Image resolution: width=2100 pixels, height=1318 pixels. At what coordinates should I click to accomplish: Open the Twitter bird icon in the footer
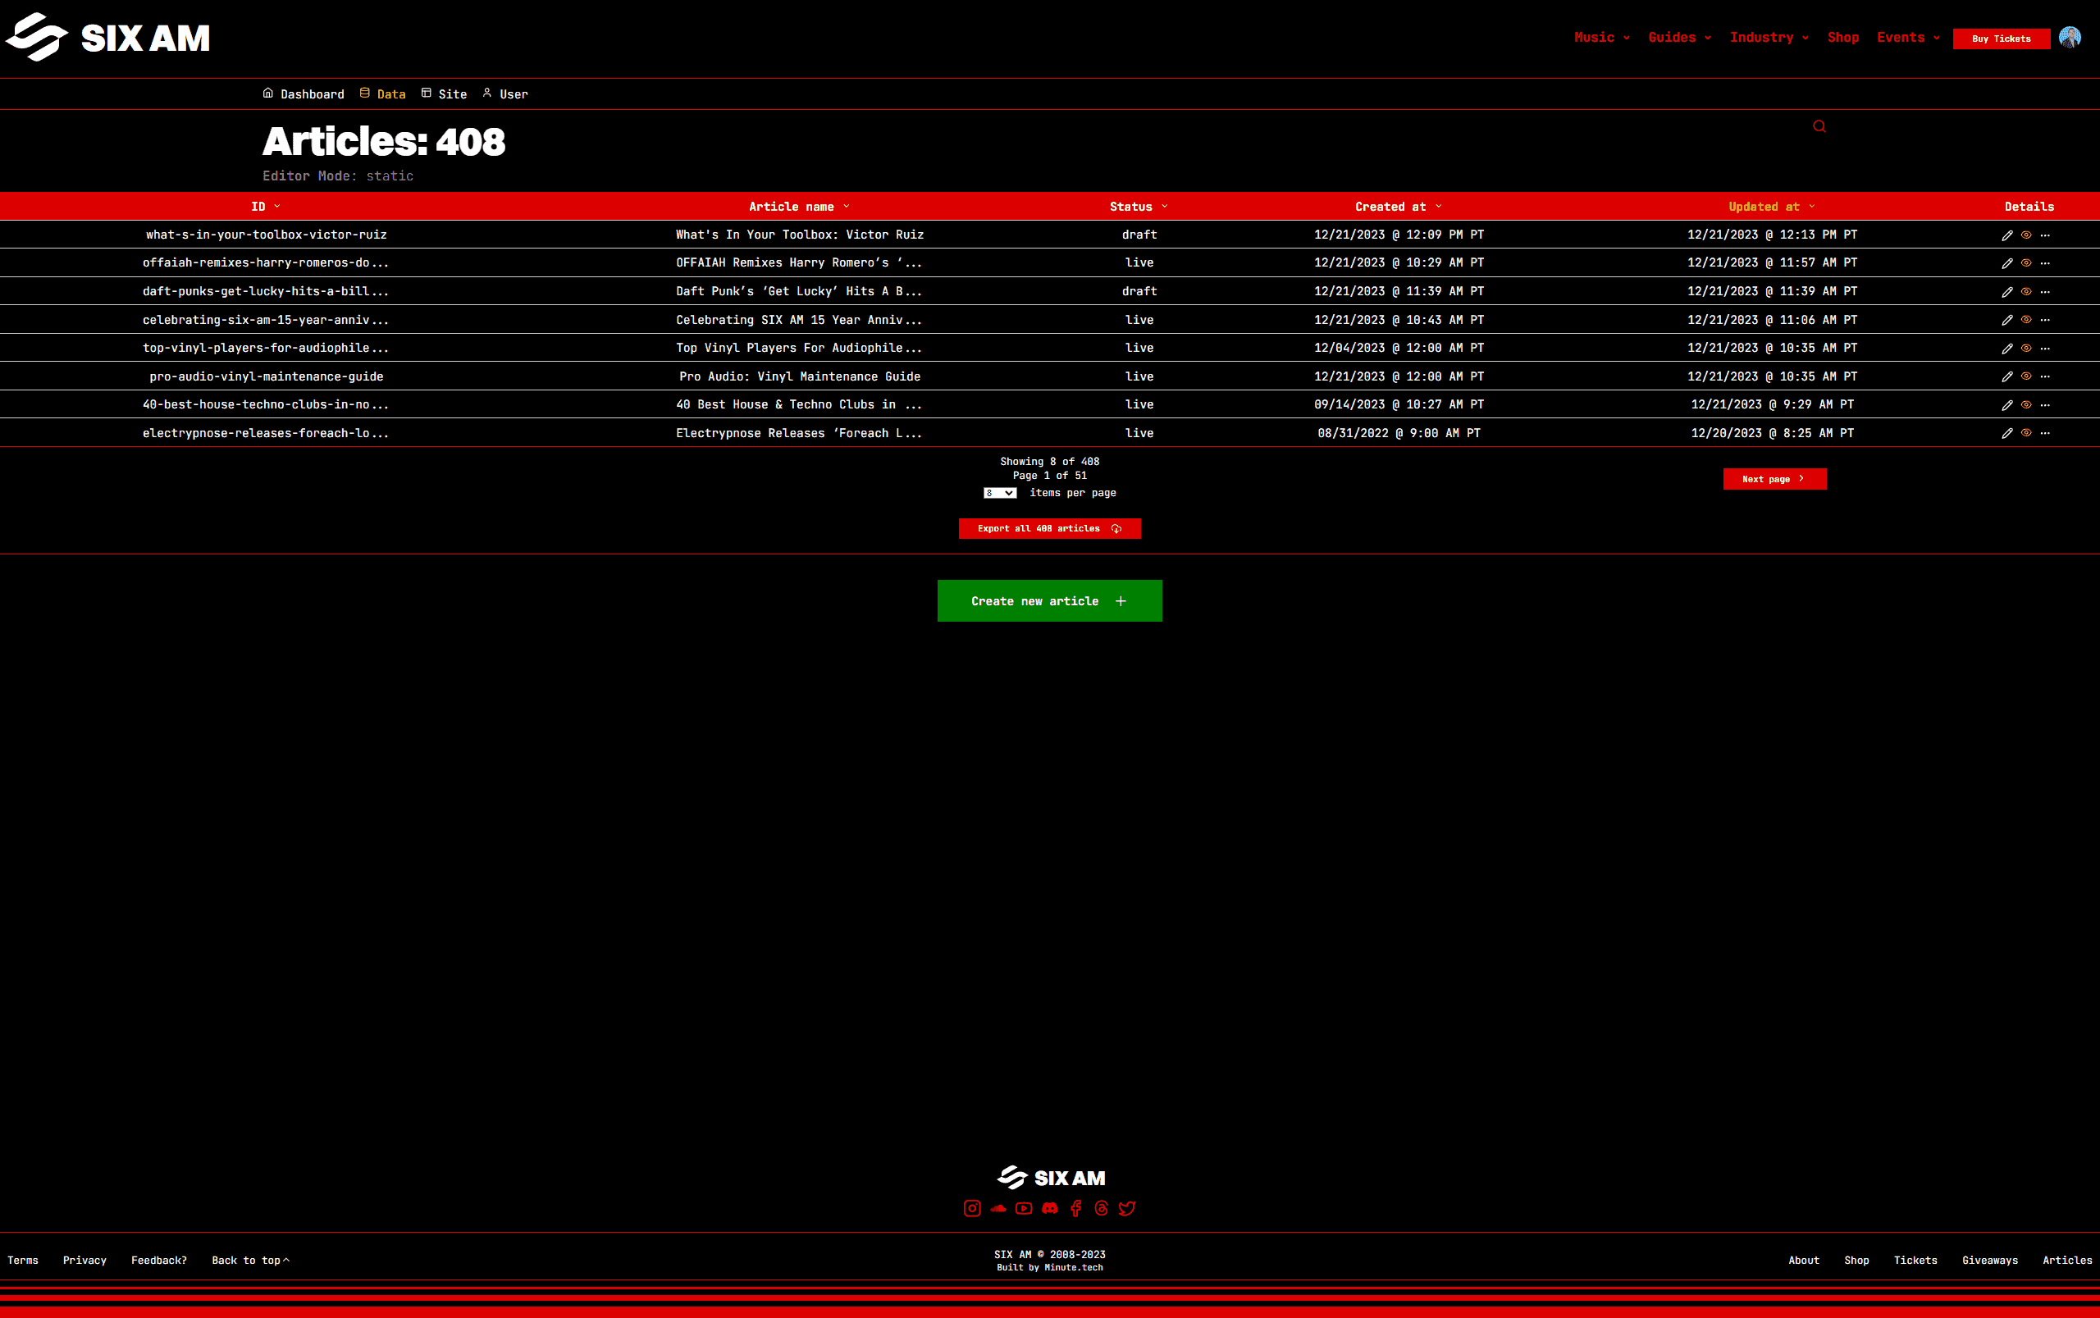tap(1127, 1208)
